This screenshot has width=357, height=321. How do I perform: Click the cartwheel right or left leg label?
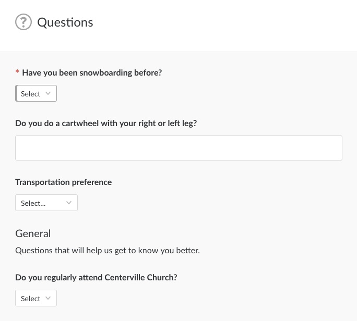[x=106, y=124]
